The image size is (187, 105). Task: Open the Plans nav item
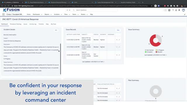66,14
